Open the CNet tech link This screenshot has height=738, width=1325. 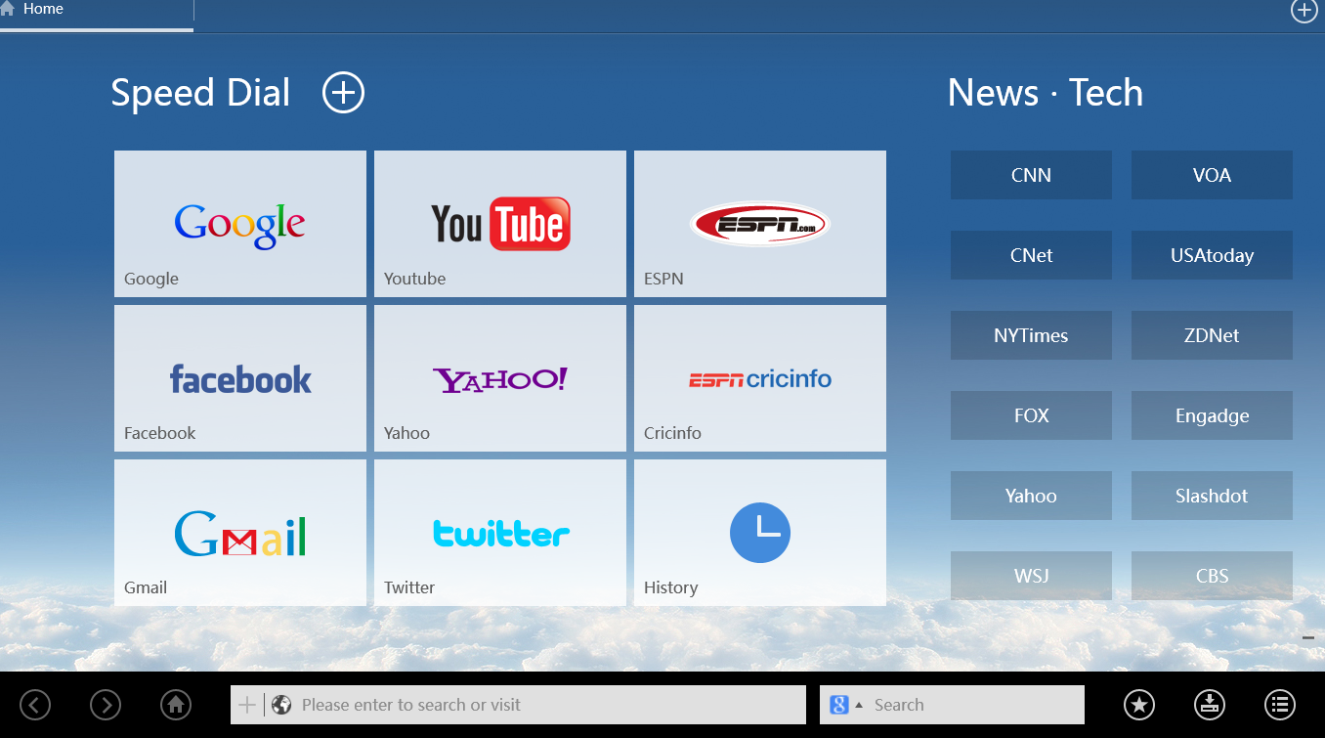click(1031, 255)
